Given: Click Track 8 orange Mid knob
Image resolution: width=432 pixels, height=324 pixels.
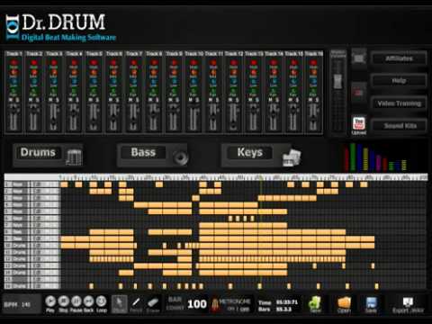Looking at the screenshot, I should [x=154, y=72].
